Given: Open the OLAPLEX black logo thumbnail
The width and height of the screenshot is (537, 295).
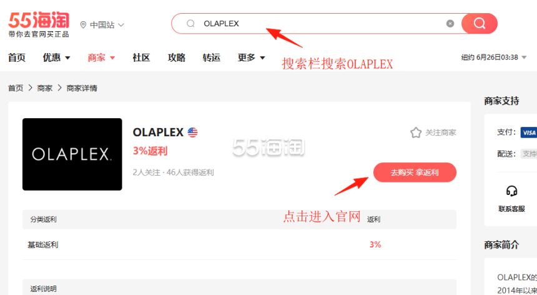Looking at the screenshot, I should click(x=72, y=154).
